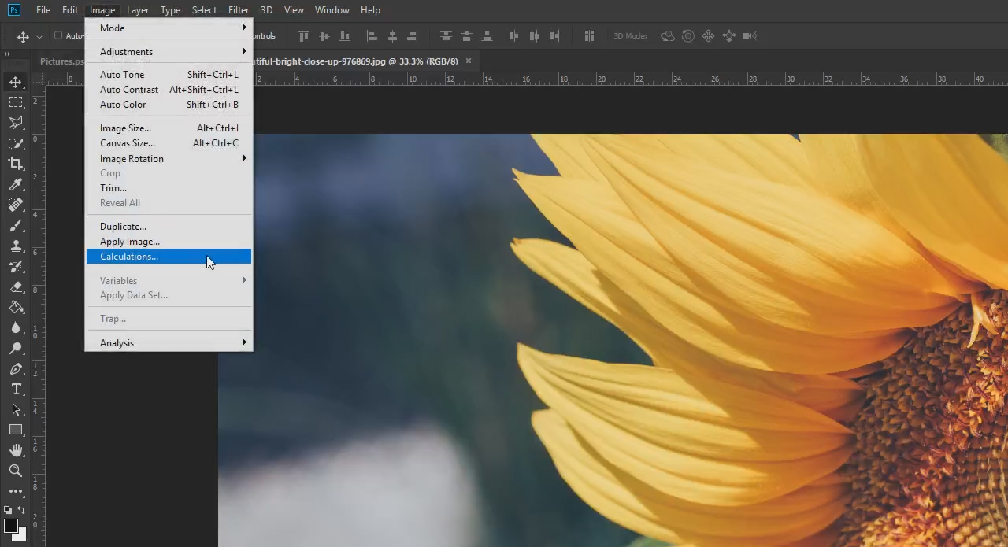Open the Window menu

click(x=332, y=10)
